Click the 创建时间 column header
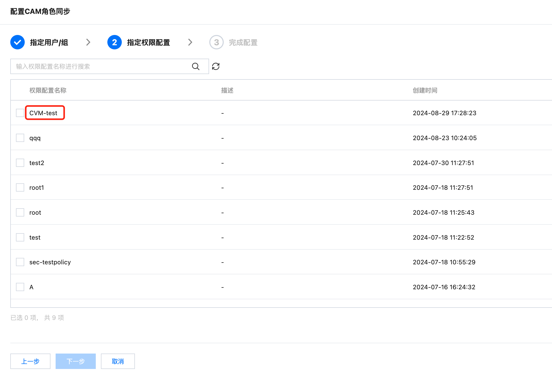Screen dimensions: 552x379 click(425, 90)
